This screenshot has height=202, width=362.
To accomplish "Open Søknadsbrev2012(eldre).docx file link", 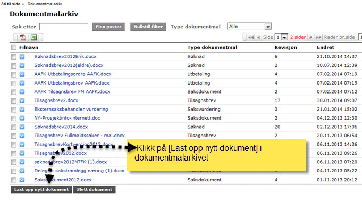I will [69, 65].
